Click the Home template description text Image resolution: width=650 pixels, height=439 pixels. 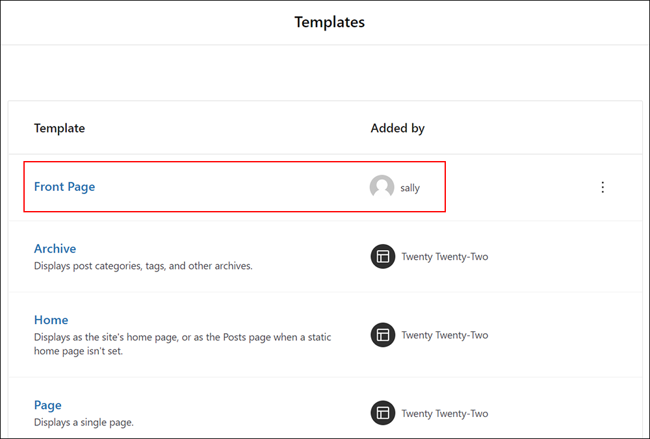(183, 344)
